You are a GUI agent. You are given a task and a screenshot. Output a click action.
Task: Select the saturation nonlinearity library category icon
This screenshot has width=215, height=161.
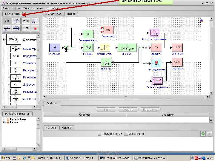coord(7,28)
